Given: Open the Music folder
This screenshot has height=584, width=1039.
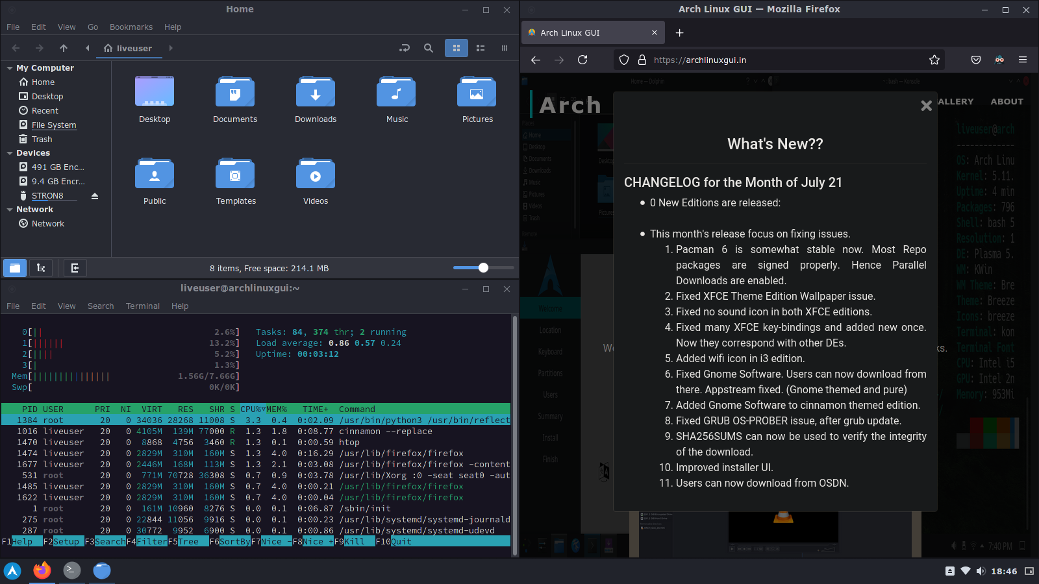Looking at the screenshot, I should (x=397, y=99).
